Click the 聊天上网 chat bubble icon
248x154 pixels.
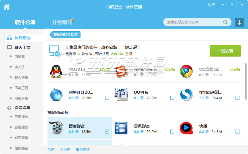pos(9,47)
